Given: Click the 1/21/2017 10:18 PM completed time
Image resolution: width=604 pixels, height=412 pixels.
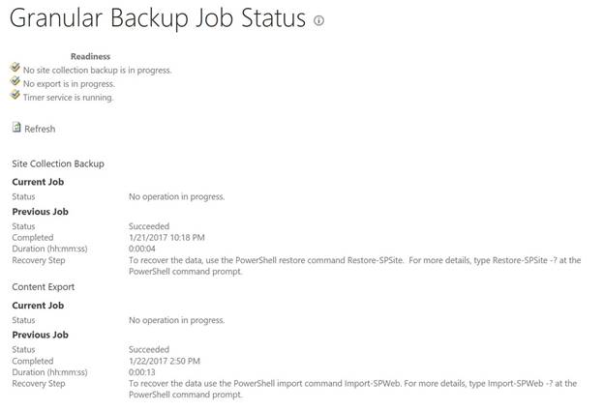Looking at the screenshot, I should [x=166, y=237].
